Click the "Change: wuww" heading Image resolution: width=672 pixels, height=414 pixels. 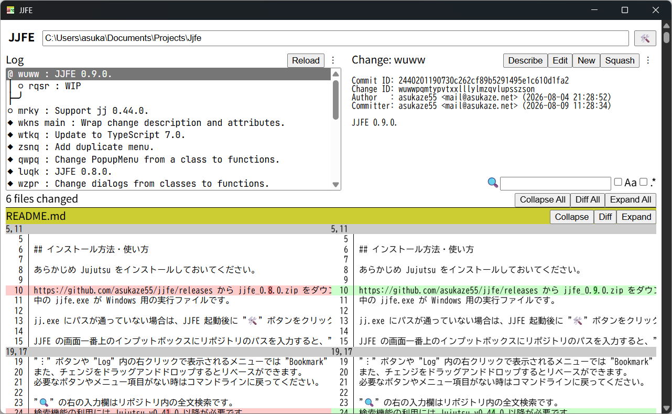click(388, 60)
